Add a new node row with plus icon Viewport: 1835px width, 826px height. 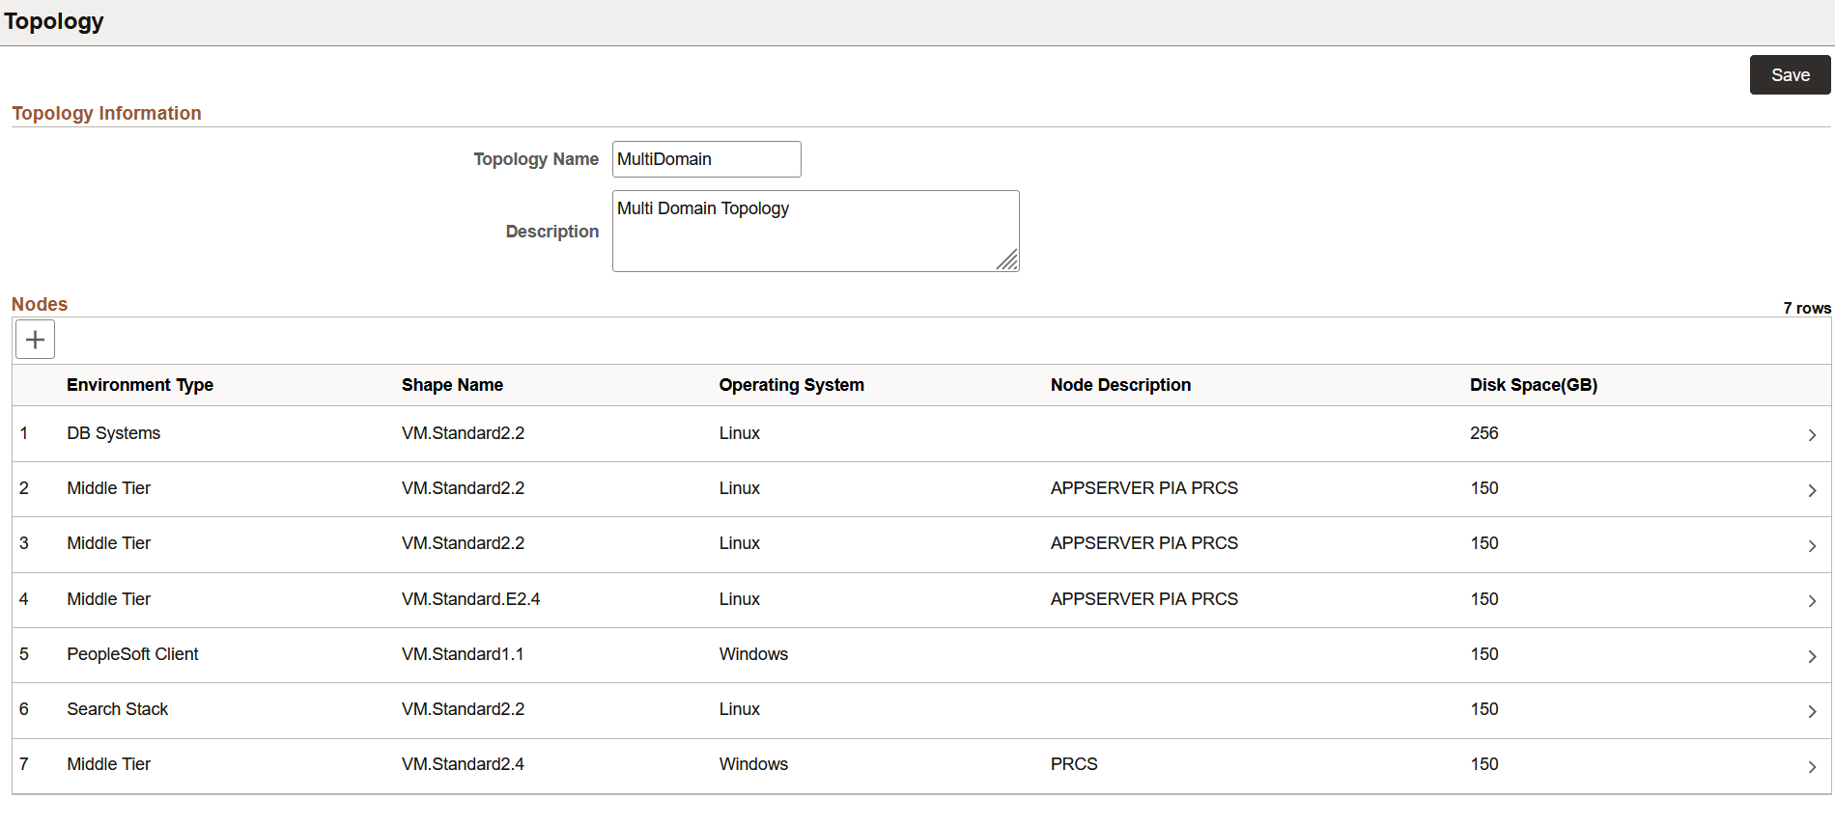[x=36, y=340]
